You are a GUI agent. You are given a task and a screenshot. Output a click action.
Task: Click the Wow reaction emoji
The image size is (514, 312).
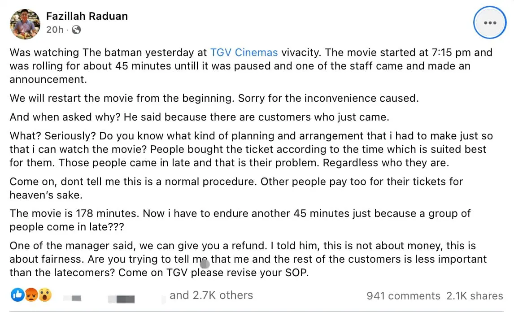(x=45, y=295)
